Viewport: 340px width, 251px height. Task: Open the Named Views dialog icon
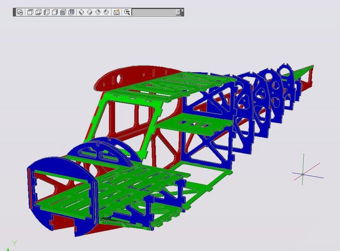click(x=20, y=12)
